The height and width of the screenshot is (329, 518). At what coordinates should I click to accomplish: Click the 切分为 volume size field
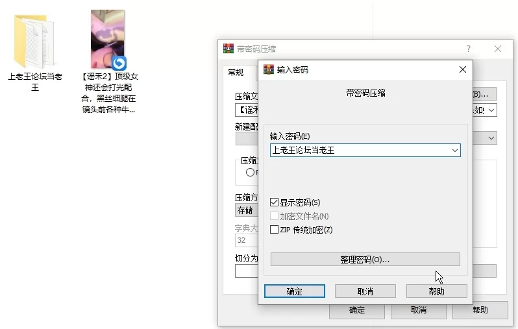[247, 271]
